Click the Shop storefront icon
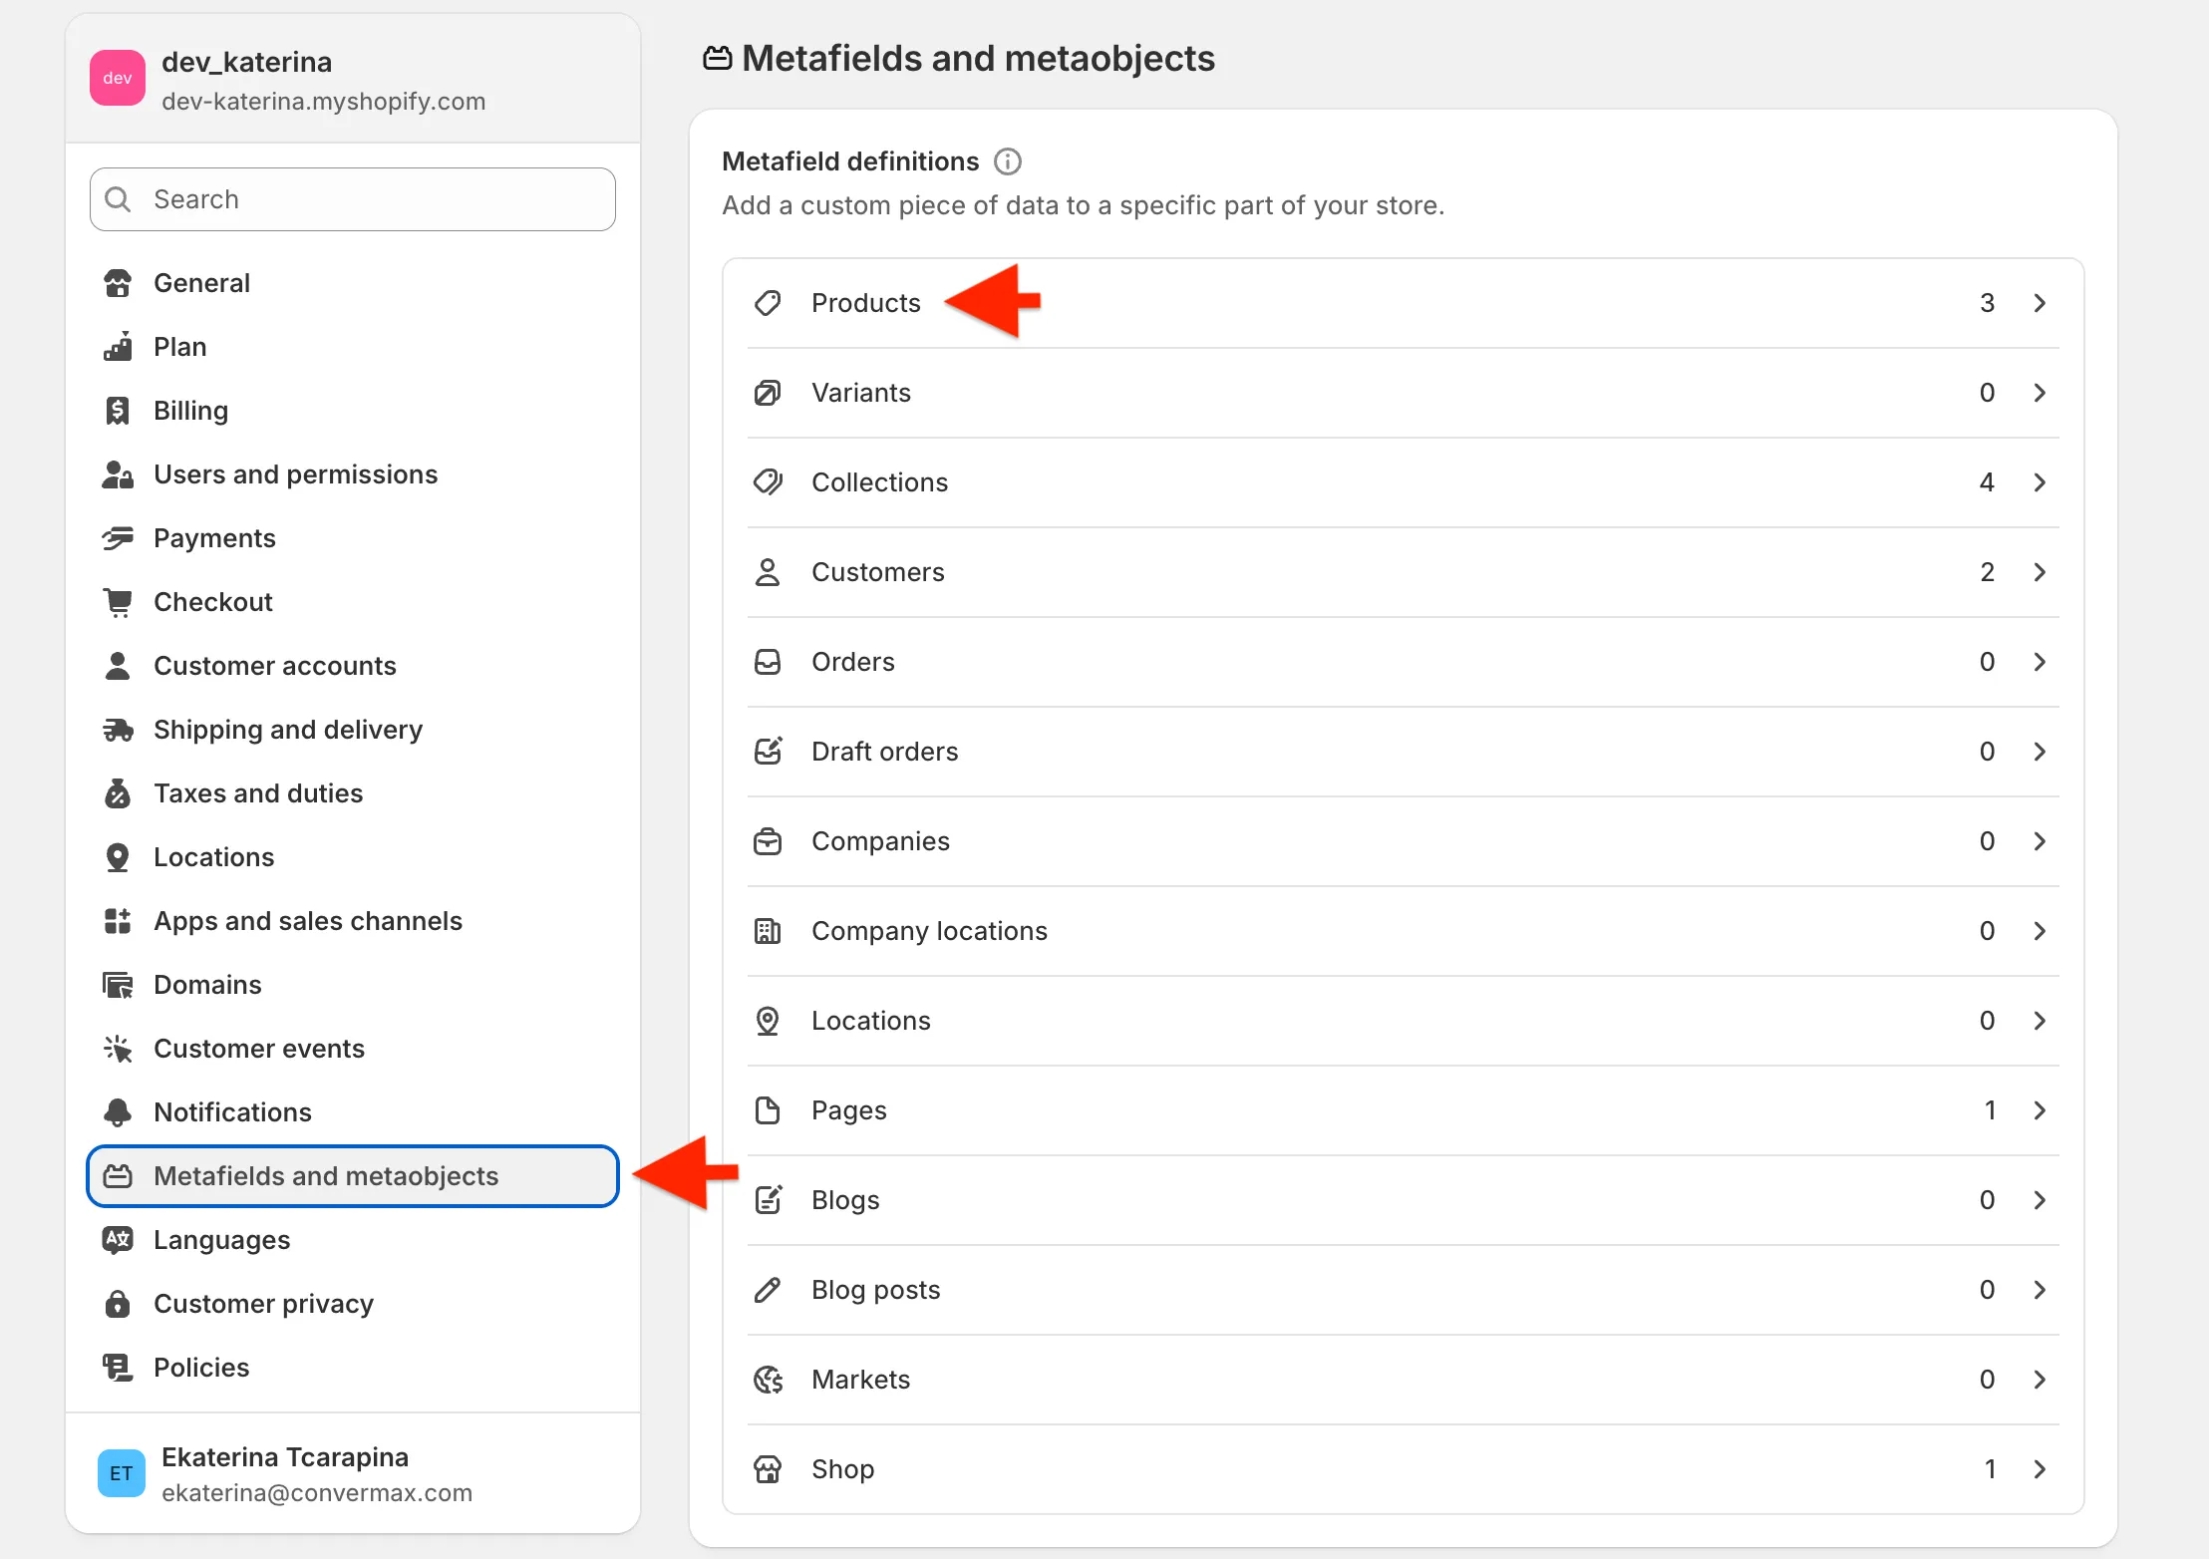2209x1559 pixels. pos(768,1469)
